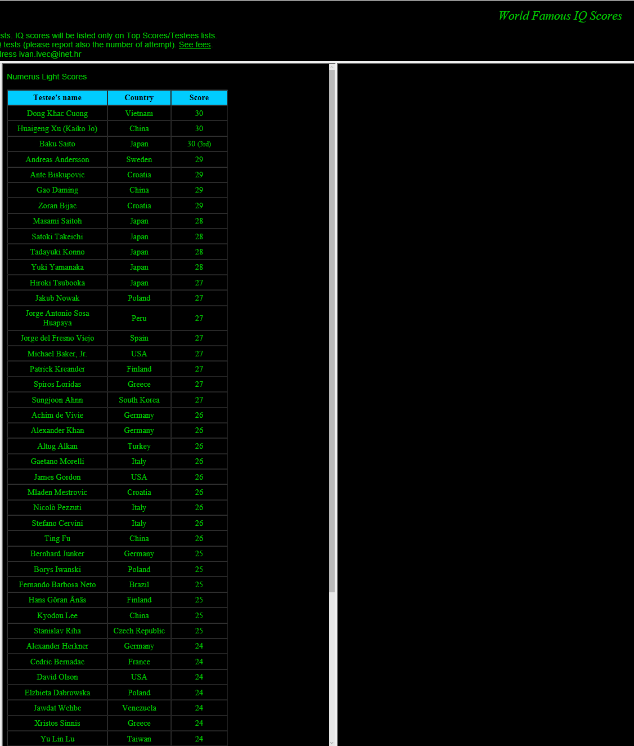This screenshot has height=746, width=634.
Task: Select the Venezuela country cell
Action: 139,708
